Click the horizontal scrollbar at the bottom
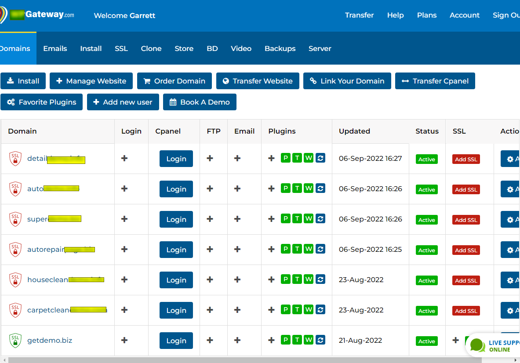 [259, 360]
